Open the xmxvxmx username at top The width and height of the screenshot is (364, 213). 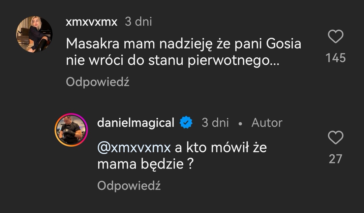pos(92,22)
